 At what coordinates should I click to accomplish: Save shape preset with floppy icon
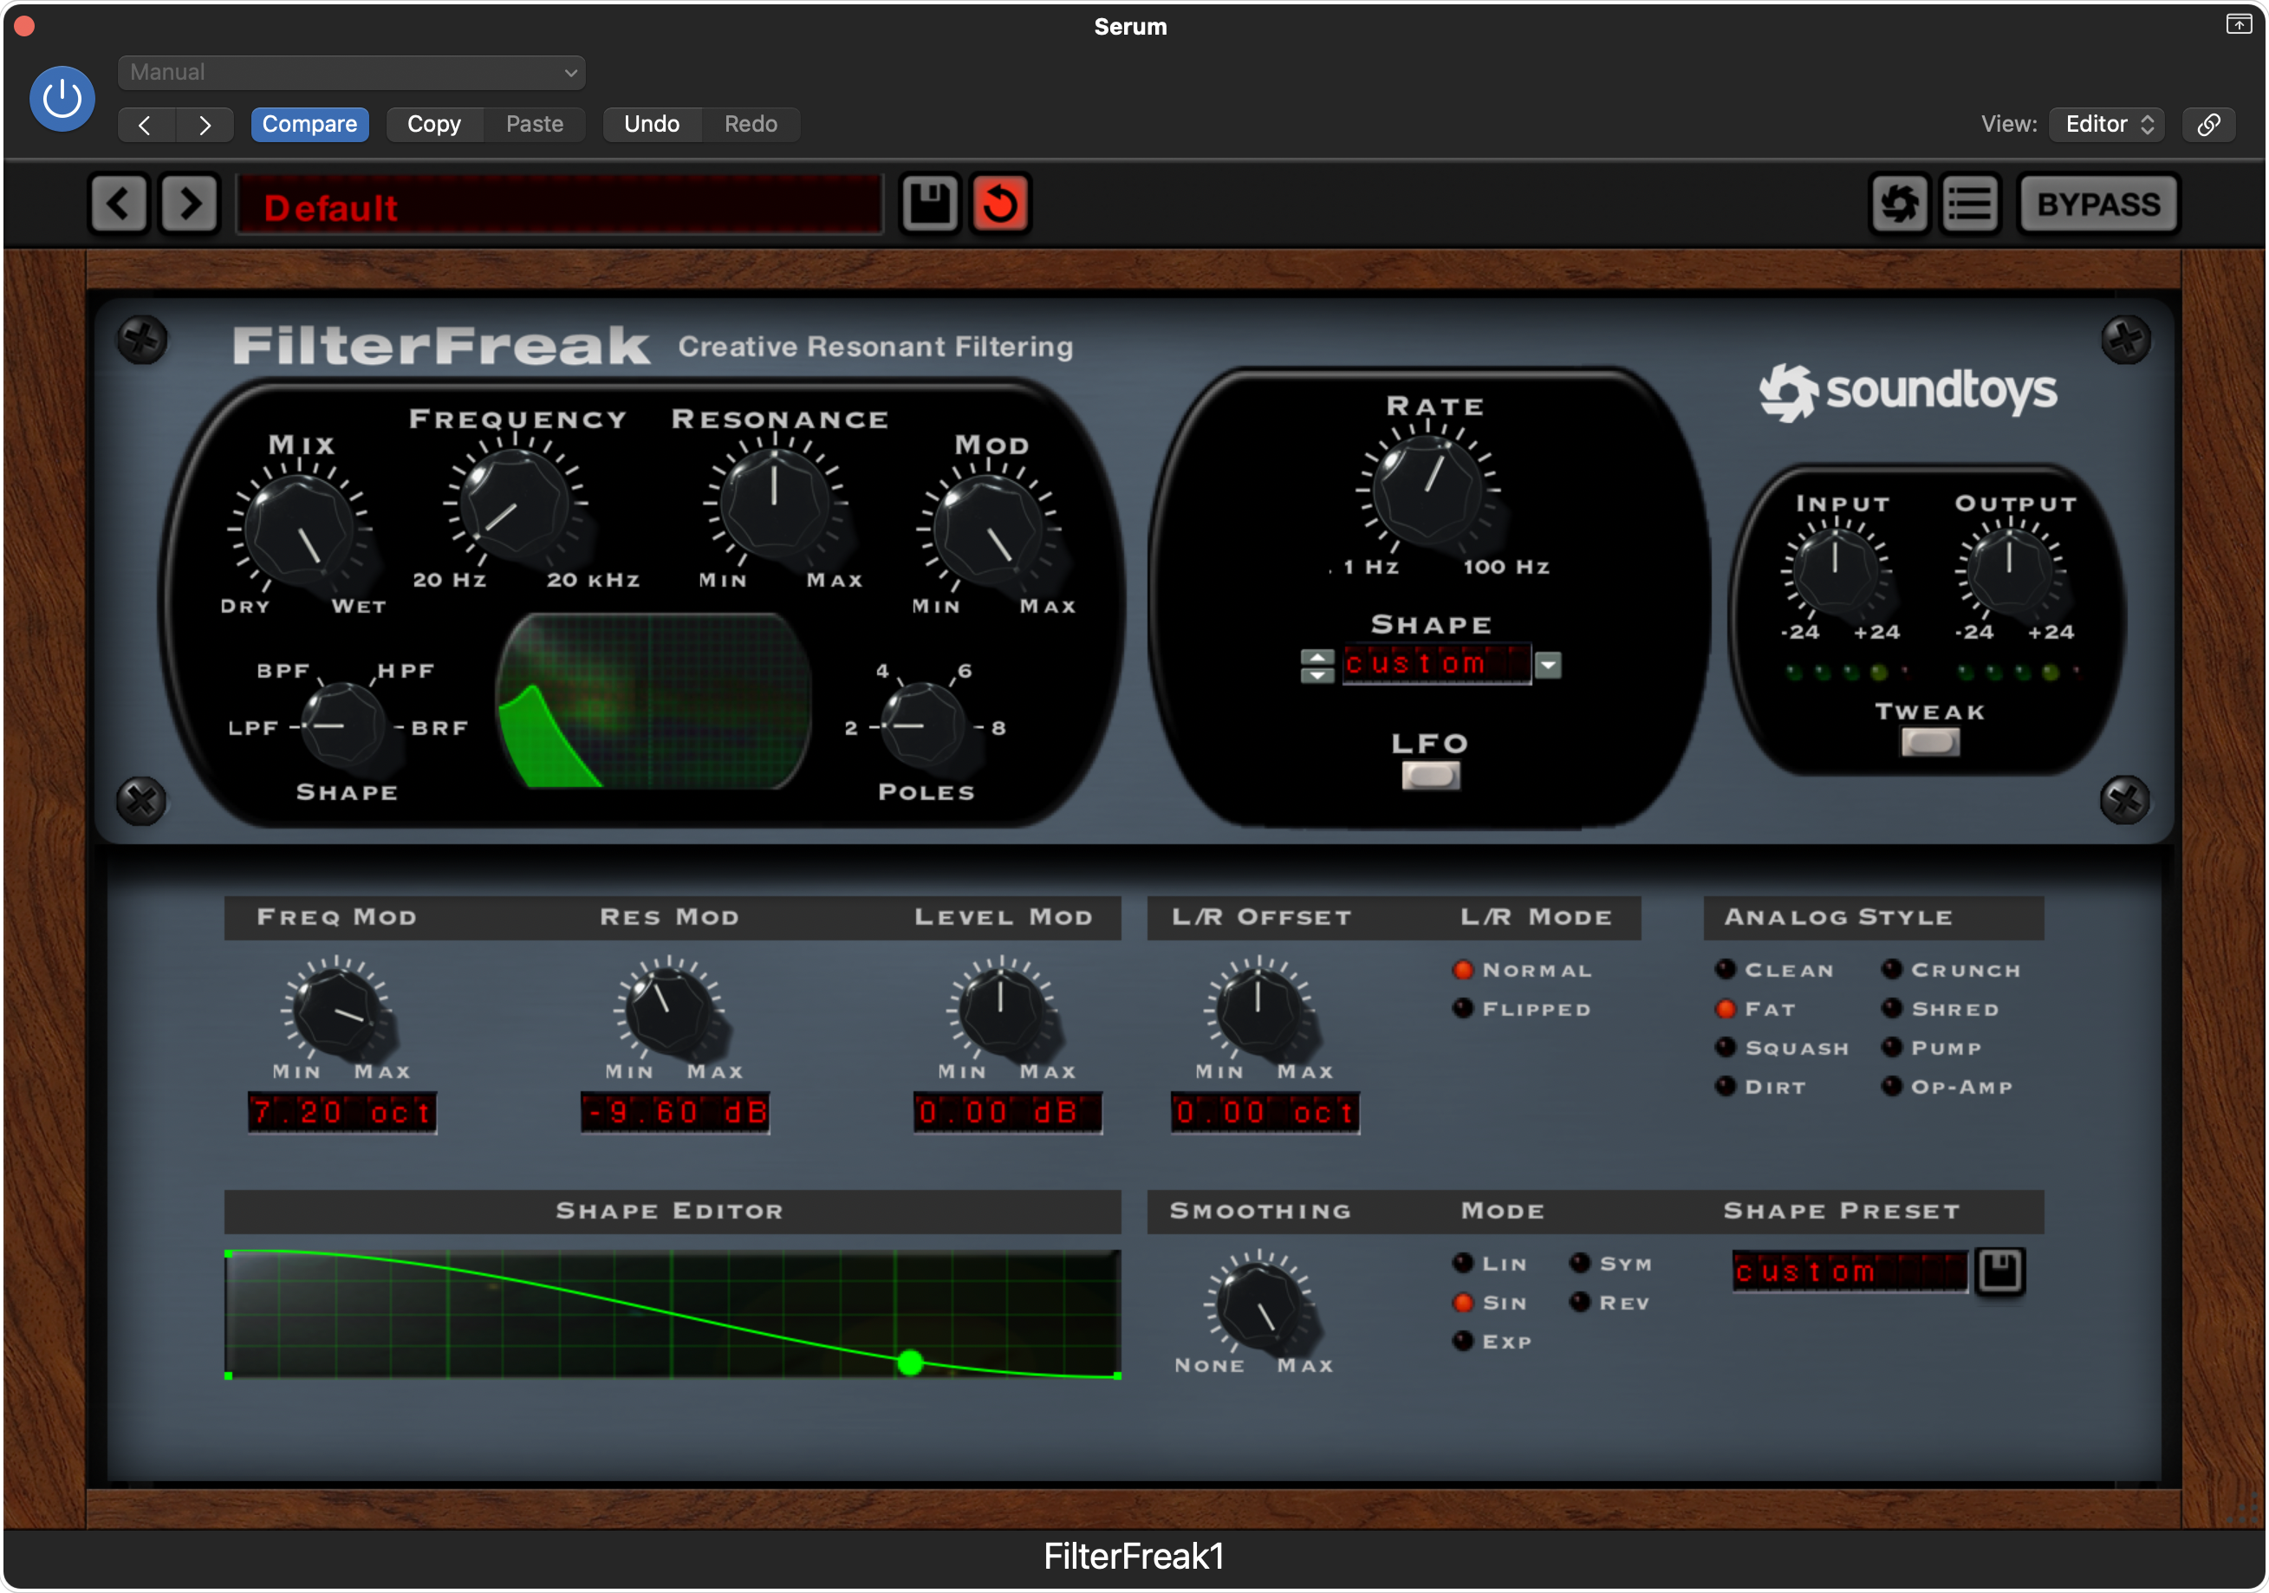click(x=2000, y=1271)
